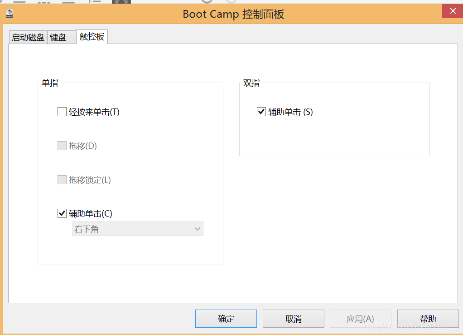Viewport: 463px width, 335px height.
Task: Uncheck two-finger 辅助单击 (S)
Action: click(x=261, y=112)
